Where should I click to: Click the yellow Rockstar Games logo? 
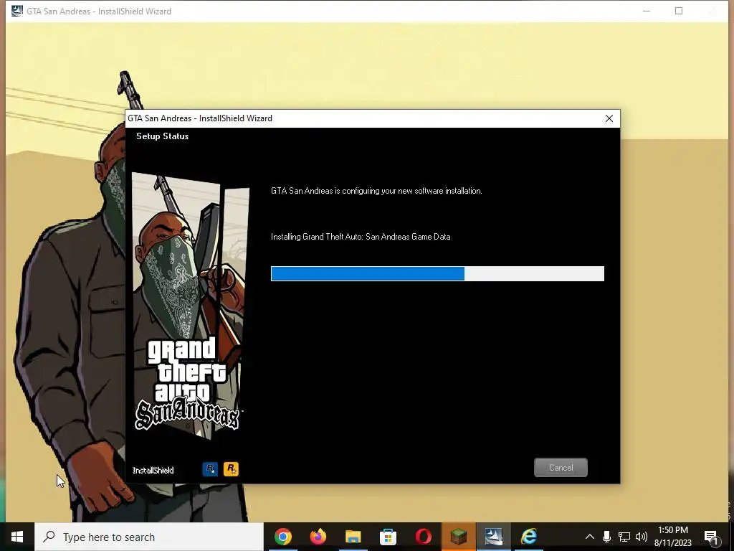tap(232, 469)
